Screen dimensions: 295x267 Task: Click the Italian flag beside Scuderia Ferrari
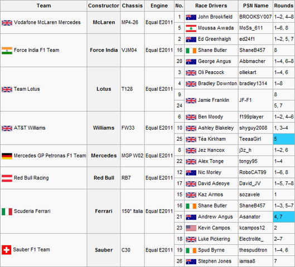point(7,211)
